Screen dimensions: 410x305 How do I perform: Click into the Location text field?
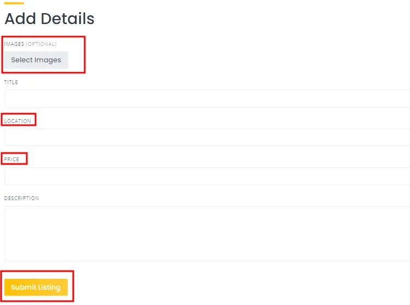[207, 137]
